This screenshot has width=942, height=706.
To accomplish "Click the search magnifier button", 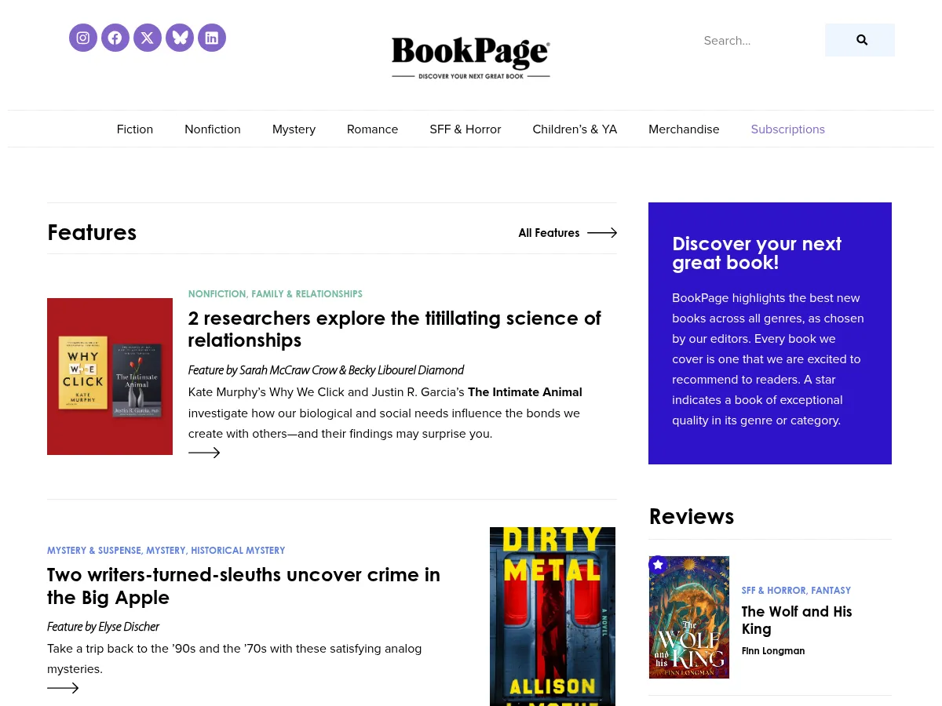I will (x=860, y=40).
